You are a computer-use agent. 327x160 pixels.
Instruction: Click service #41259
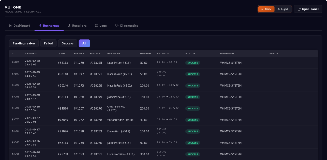(x=78, y=132)
